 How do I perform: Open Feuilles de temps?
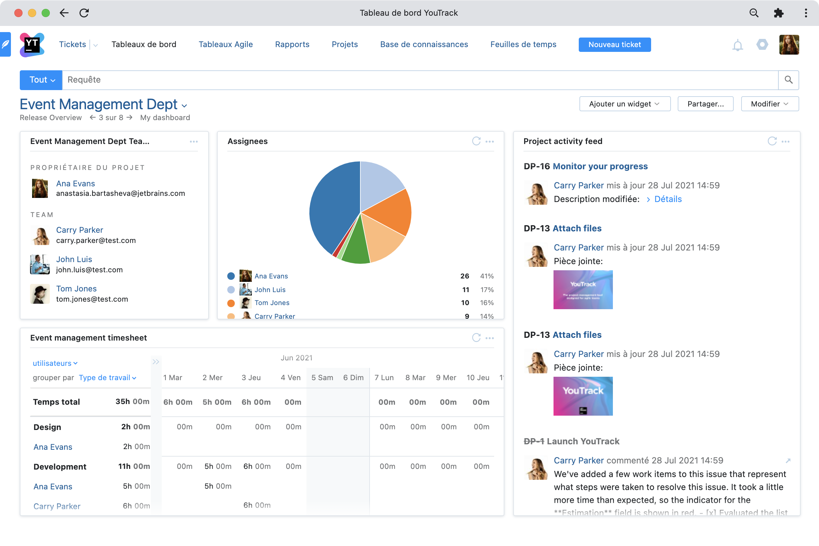click(523, 44)
